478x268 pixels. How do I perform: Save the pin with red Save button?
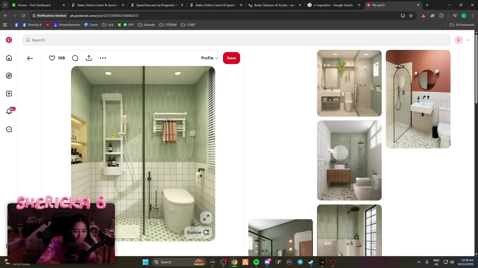click(x=232, y=58)
